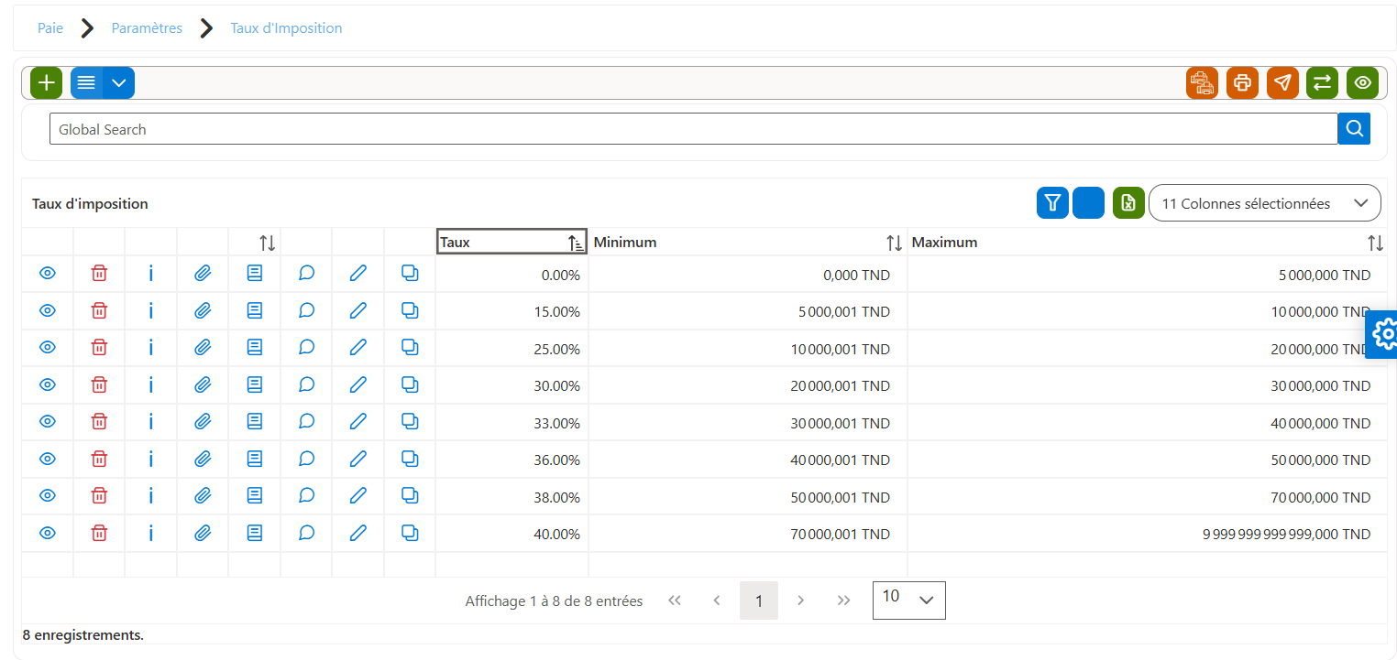Open notes document icon for 40.00% row
This screenshot has height=660, width=1397.
click(255, 534)
